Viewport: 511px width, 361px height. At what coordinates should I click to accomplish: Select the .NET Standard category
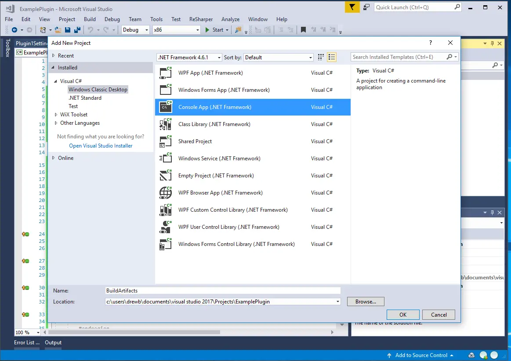[x=85, y=98]
